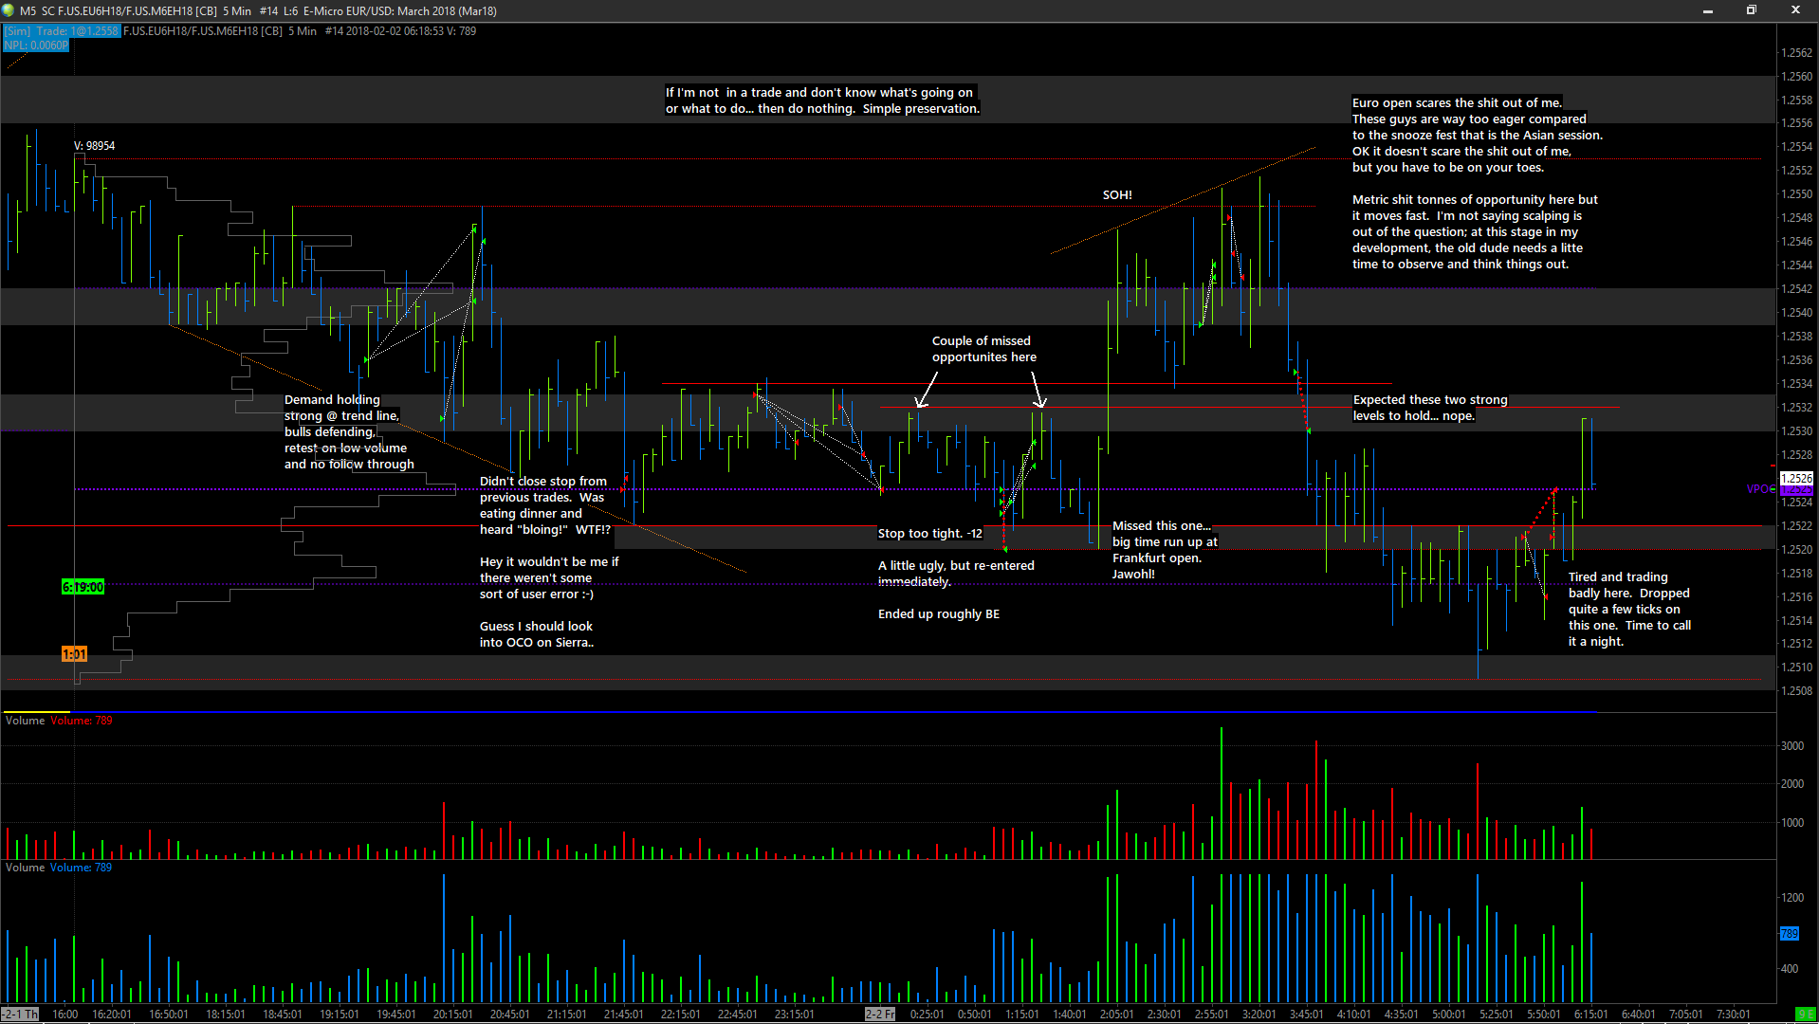This screenshot has height=1024, width=1819.
Task: Click the 'NPL: 0.0060P' profit label
Action: 36,45
